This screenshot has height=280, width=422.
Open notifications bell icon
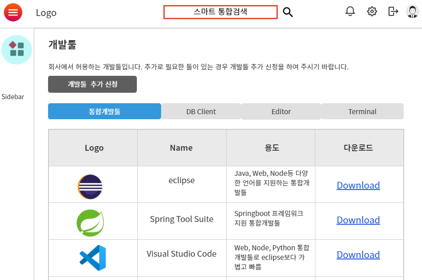(x=350, y=11)
